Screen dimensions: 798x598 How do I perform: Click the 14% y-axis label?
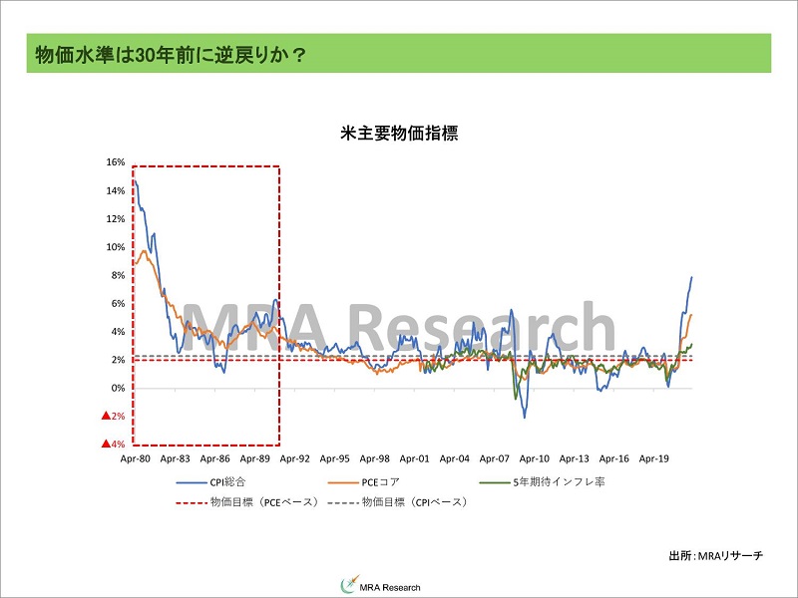pyautogui.click(x=116, y=190)
